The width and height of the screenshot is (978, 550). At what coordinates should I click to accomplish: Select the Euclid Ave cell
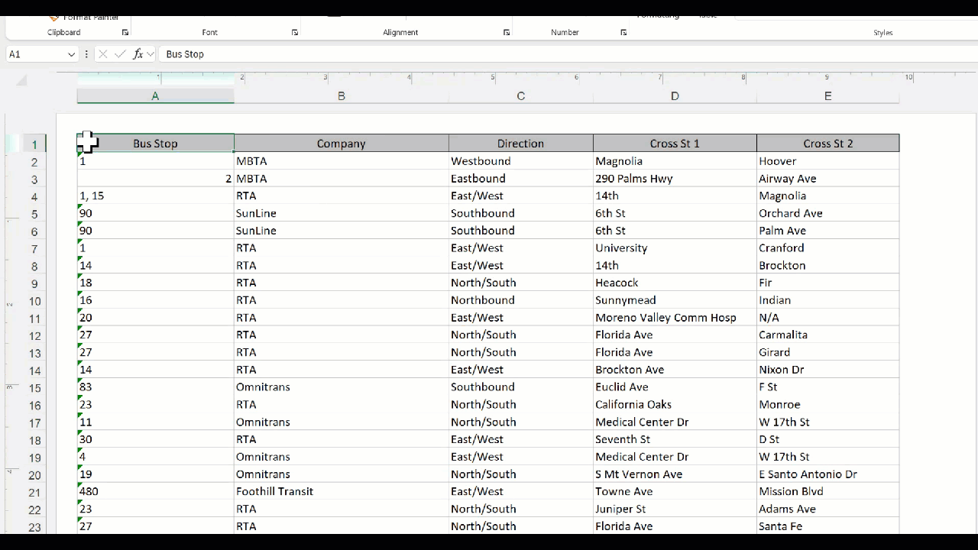click(x=675, y=387)
